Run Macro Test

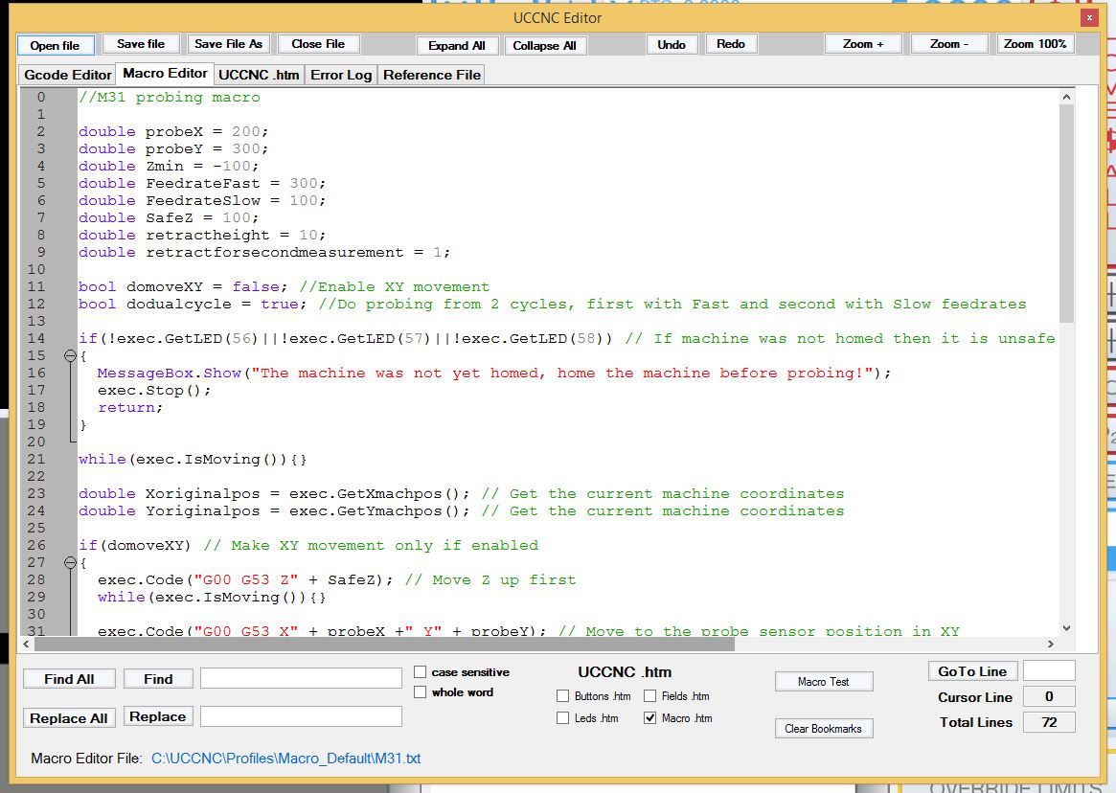pyautogui.click(x=824, y=682)
